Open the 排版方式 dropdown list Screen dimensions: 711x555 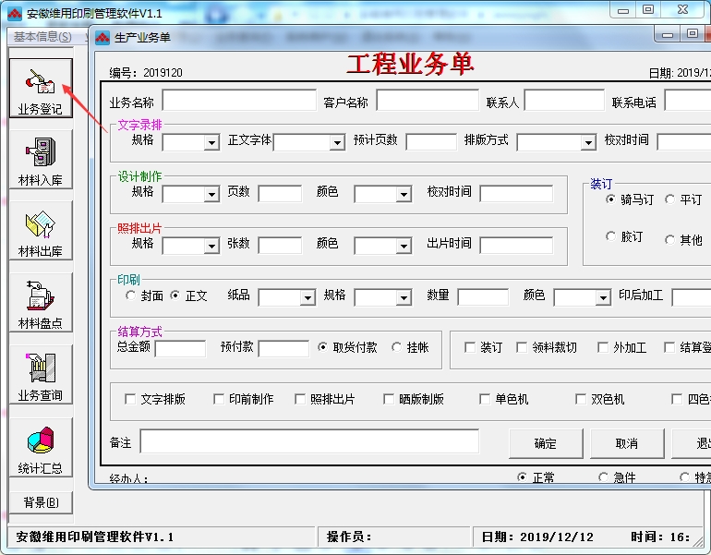(587, 142)
